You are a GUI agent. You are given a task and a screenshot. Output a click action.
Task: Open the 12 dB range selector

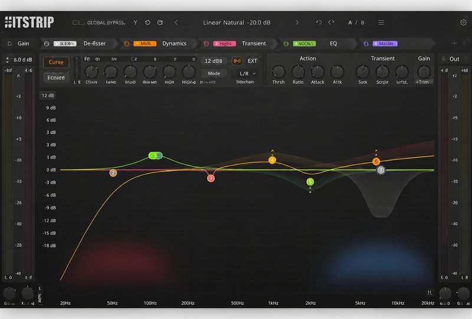214,61
